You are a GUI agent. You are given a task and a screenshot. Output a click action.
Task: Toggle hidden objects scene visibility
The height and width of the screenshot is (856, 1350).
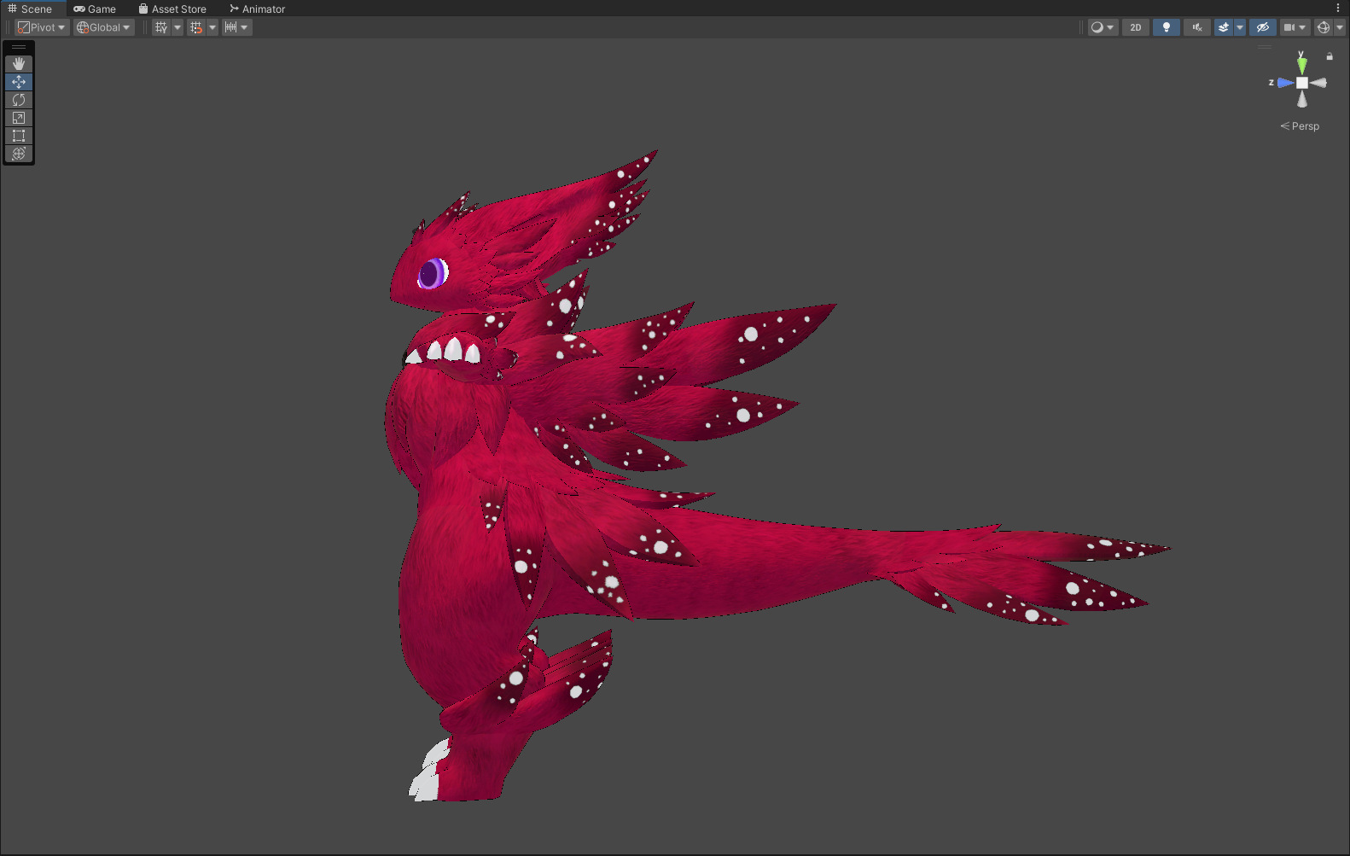(x=1262, y=27)
